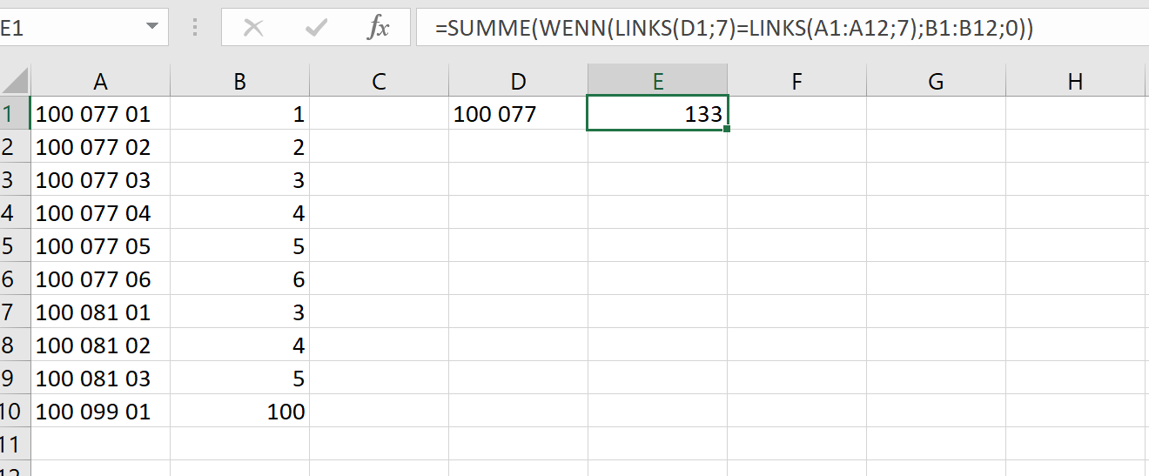1149x476 pixels.
Task: Click cell containing 100 099 01
Action: (x=101, y=412)
